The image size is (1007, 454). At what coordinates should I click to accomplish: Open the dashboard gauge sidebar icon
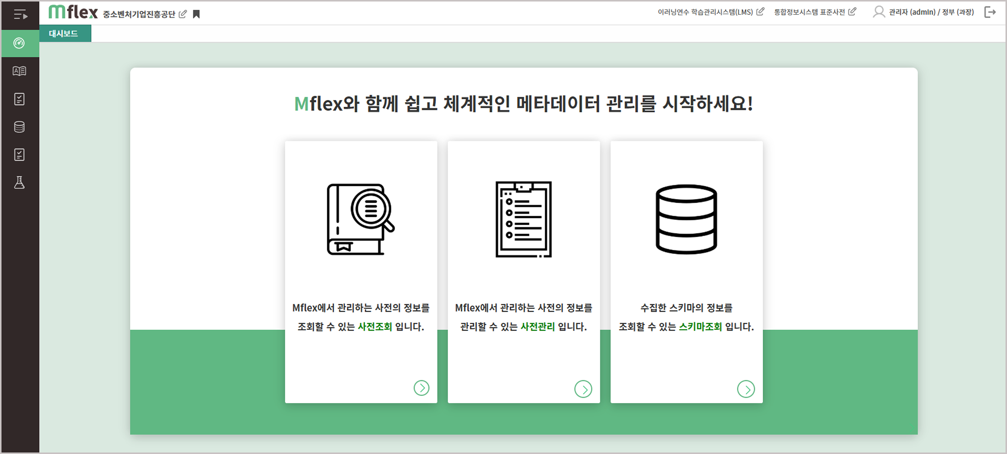click(19, 43)
